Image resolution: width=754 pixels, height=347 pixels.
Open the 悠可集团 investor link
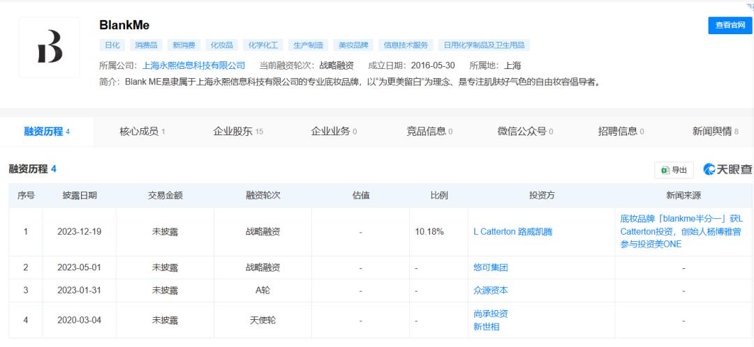pyautogui.click(x=491, y=268)
